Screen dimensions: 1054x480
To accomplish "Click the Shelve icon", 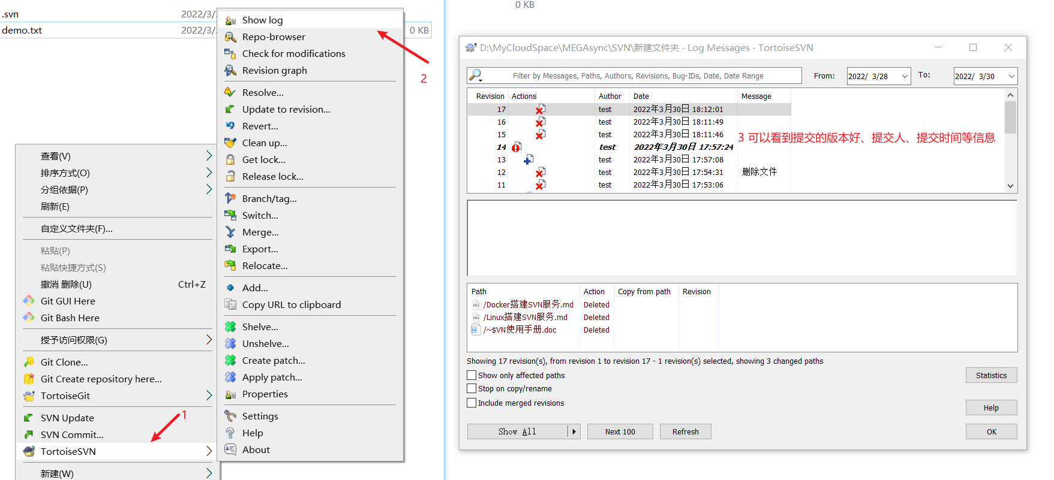I will [230, 327].
